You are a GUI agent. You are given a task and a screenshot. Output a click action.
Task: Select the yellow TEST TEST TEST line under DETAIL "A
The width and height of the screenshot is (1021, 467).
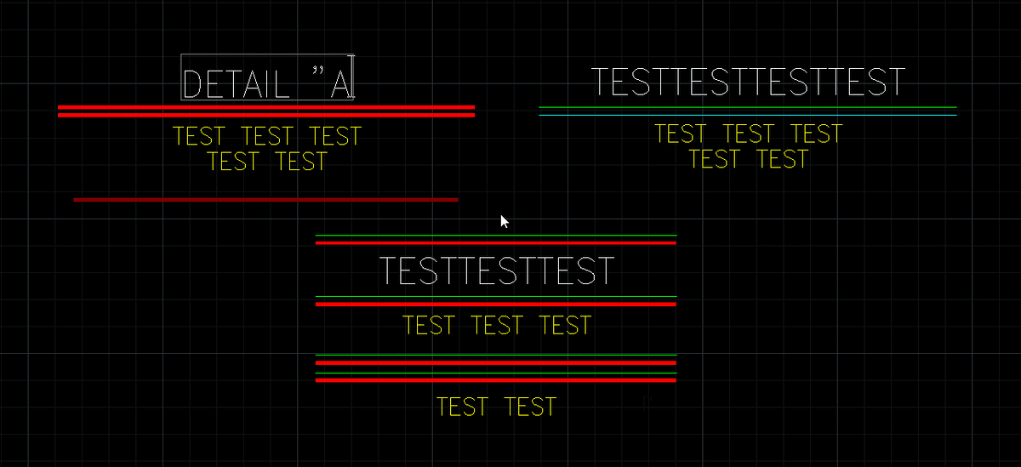tap(267, 136)
